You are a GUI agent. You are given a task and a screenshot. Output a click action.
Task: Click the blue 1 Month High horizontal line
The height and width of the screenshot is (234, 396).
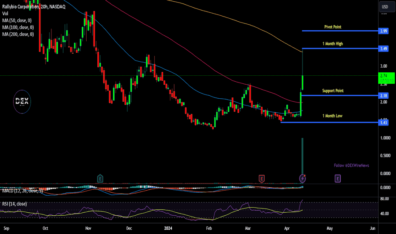(340, 49)
